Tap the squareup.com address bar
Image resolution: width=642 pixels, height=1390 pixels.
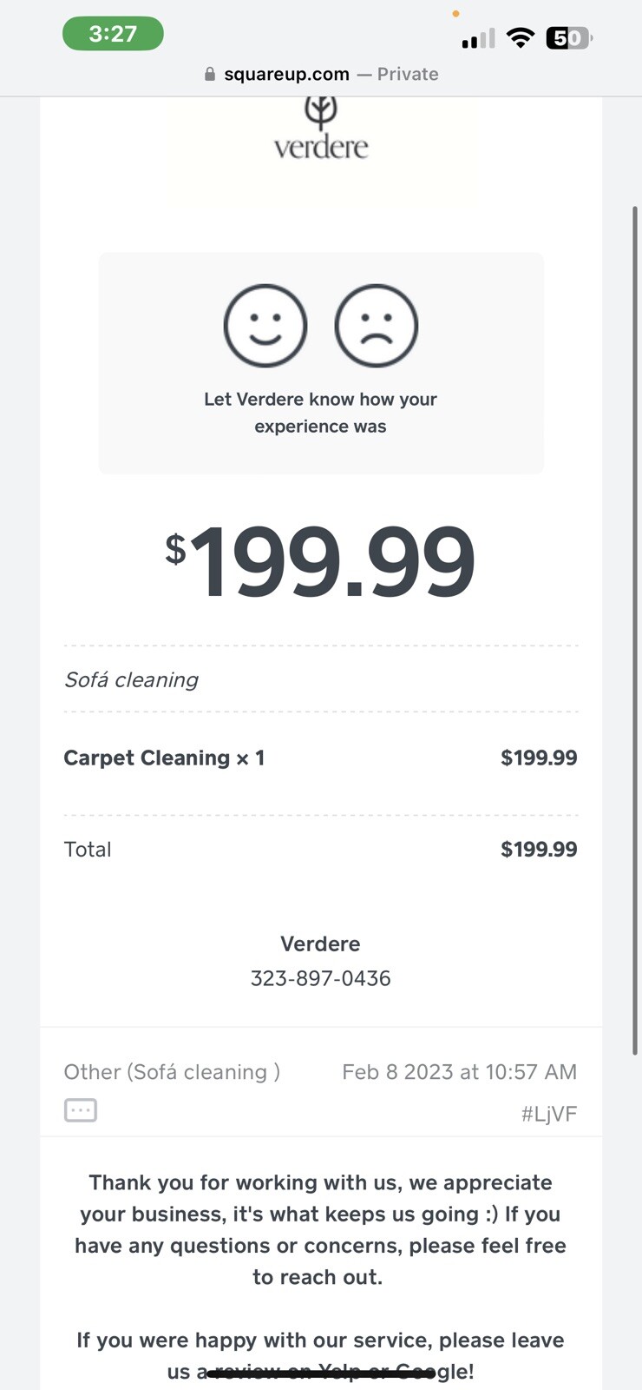click(x=286, y=75)
